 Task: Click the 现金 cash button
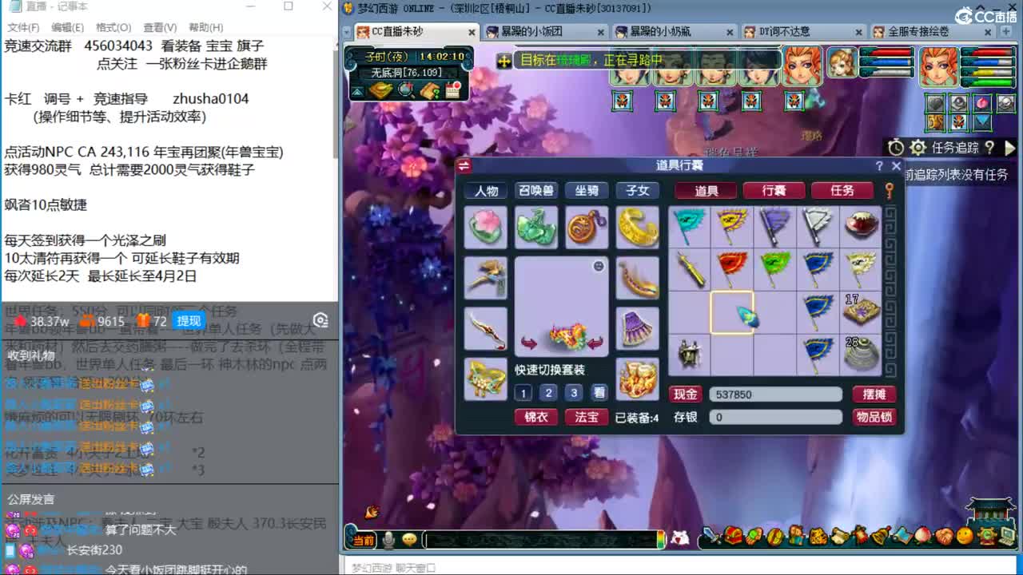pos(686,395)
